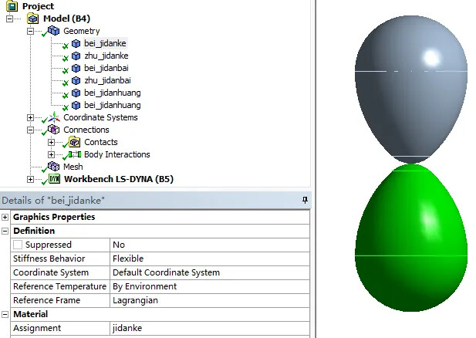476x338 pixels.
Task: Pin the Details panel using pushpin
Action: click(305, 201)
